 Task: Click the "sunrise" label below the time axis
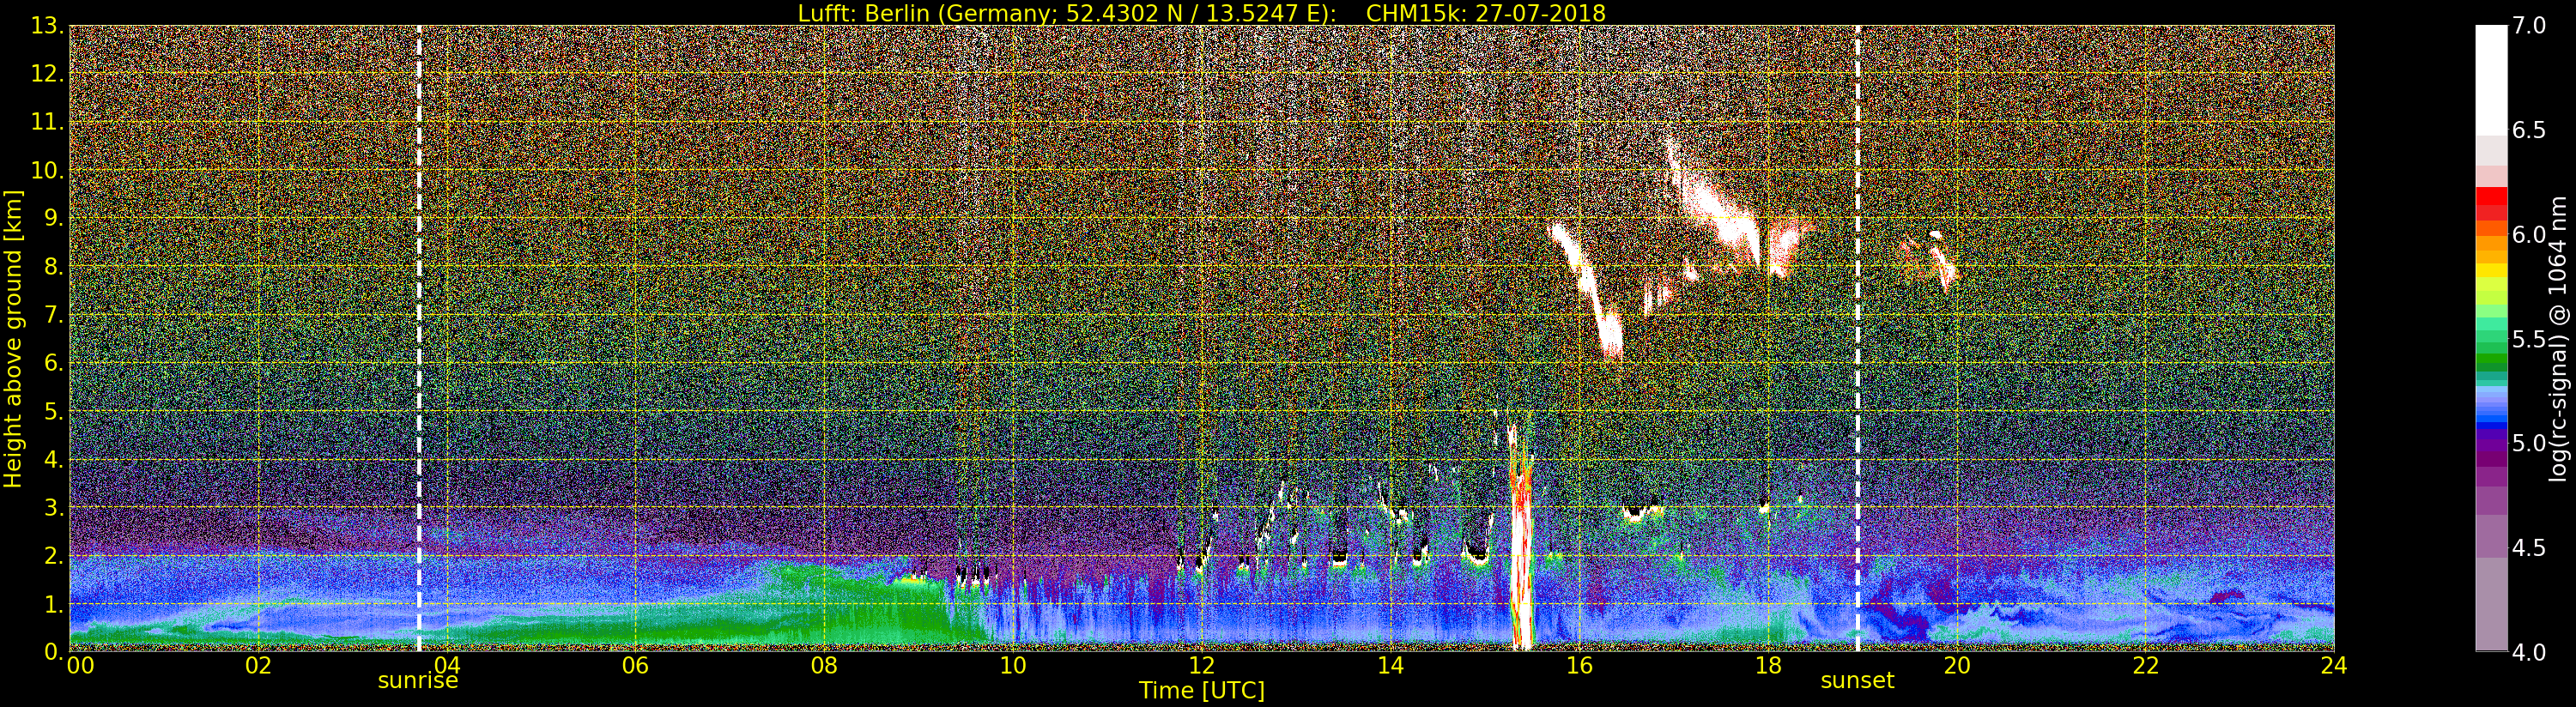(418, 681)
